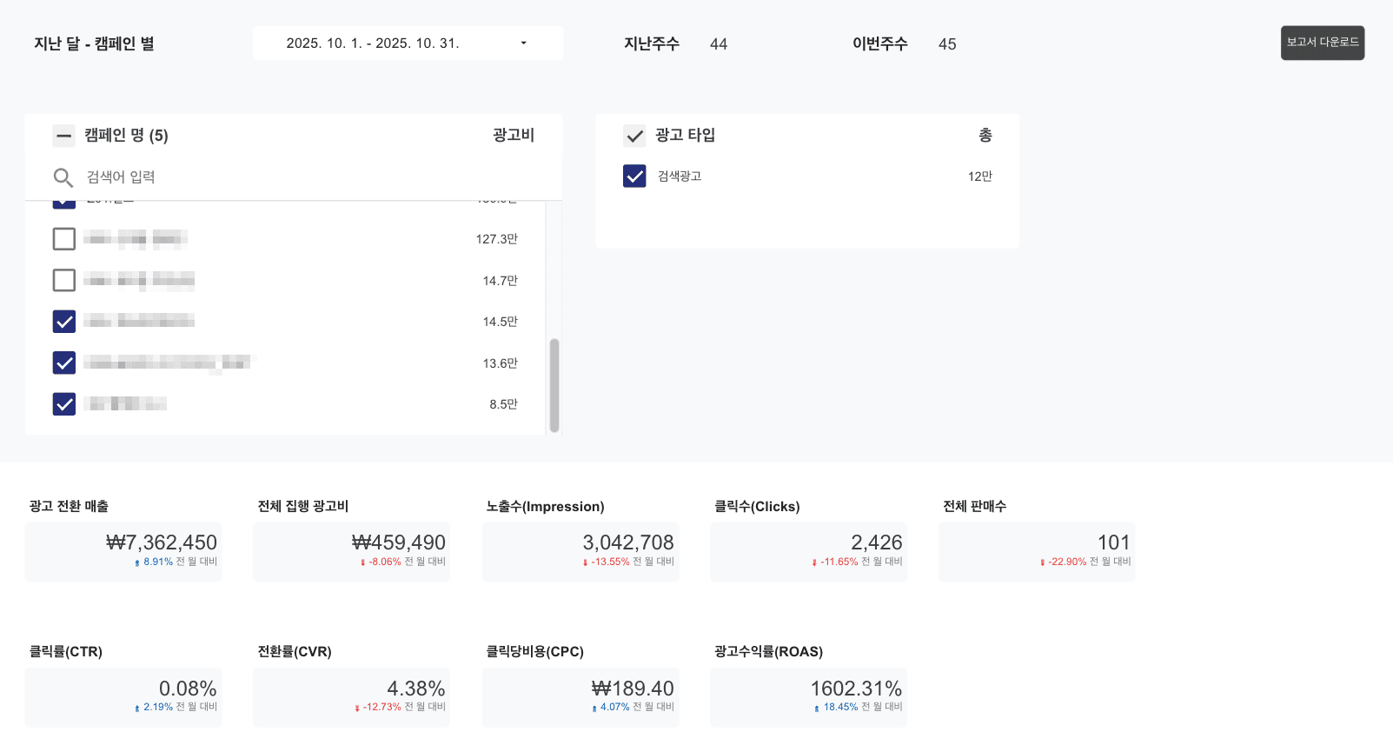Click the impressions value 3,042,708

[628, 542]
